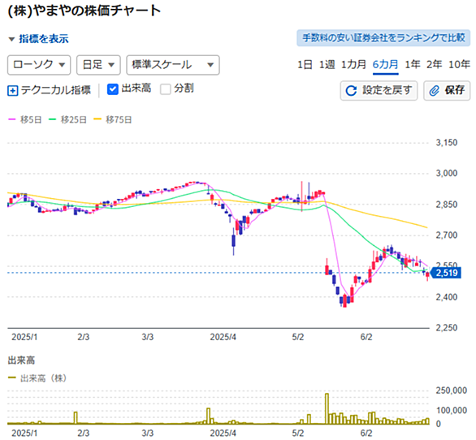
Task: Select the 2年 period tab
Action: pyautogui.click(x=434, y=64)
